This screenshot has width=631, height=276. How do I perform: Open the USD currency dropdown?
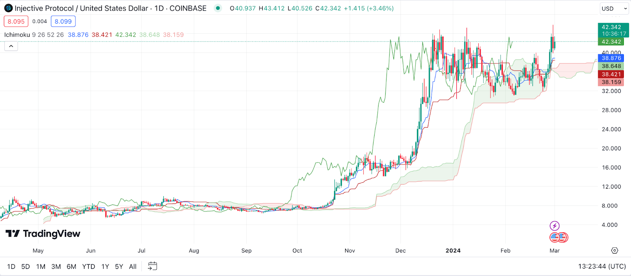click(x=614, y=8)
